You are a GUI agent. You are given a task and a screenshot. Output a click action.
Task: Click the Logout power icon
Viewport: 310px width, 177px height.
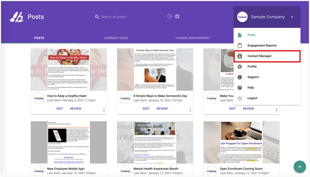point(240,98)
